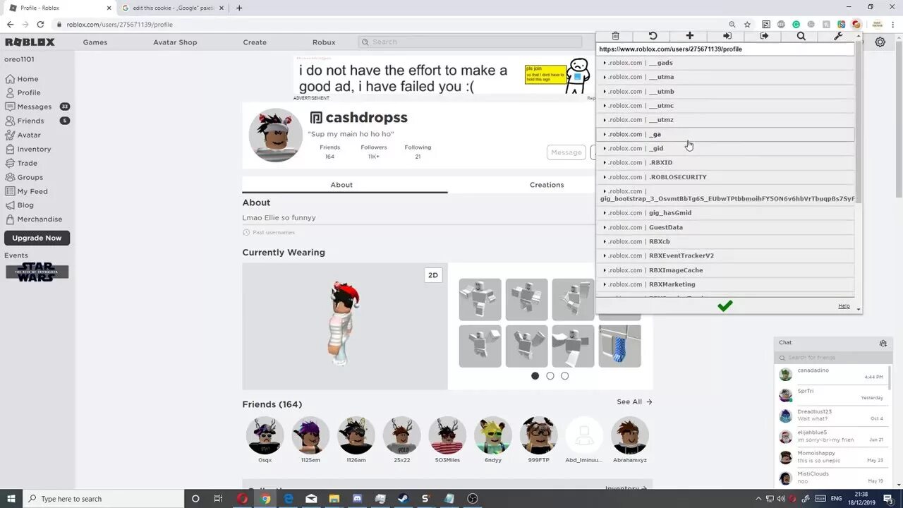Click the Help link in cookie popup
The height and width of the screenshot is (508, 903).
coord(844,306)
